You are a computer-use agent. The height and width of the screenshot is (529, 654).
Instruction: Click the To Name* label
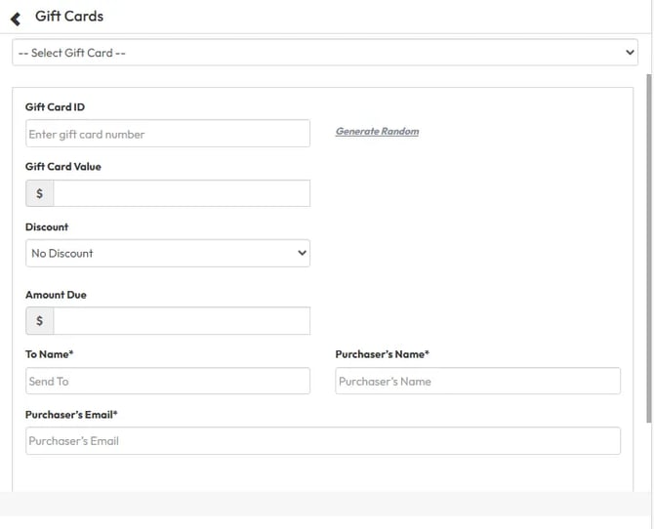[49, 354]
